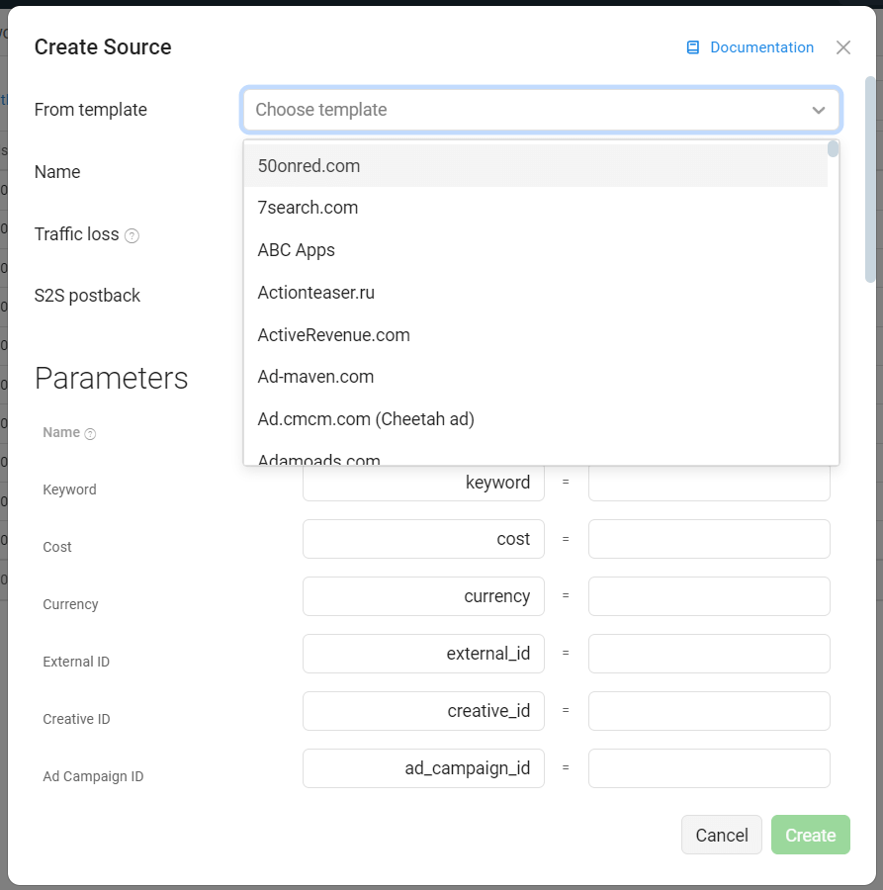Pick Actionteaser.ru template option
Image resolution: width=883 pixels, height=890 pixels.
pyautogui.click(x=535, y=293)
